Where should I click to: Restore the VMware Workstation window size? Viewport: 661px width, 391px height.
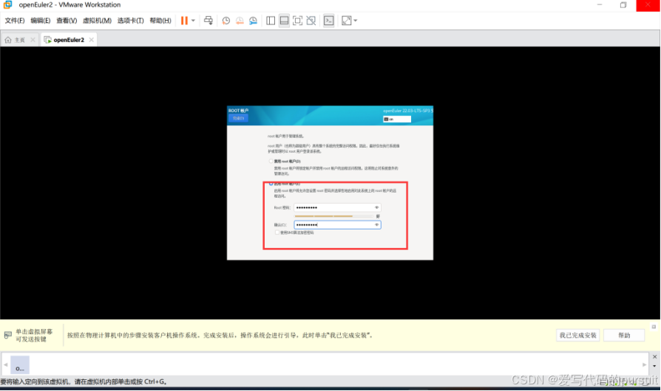pos(623,5)
